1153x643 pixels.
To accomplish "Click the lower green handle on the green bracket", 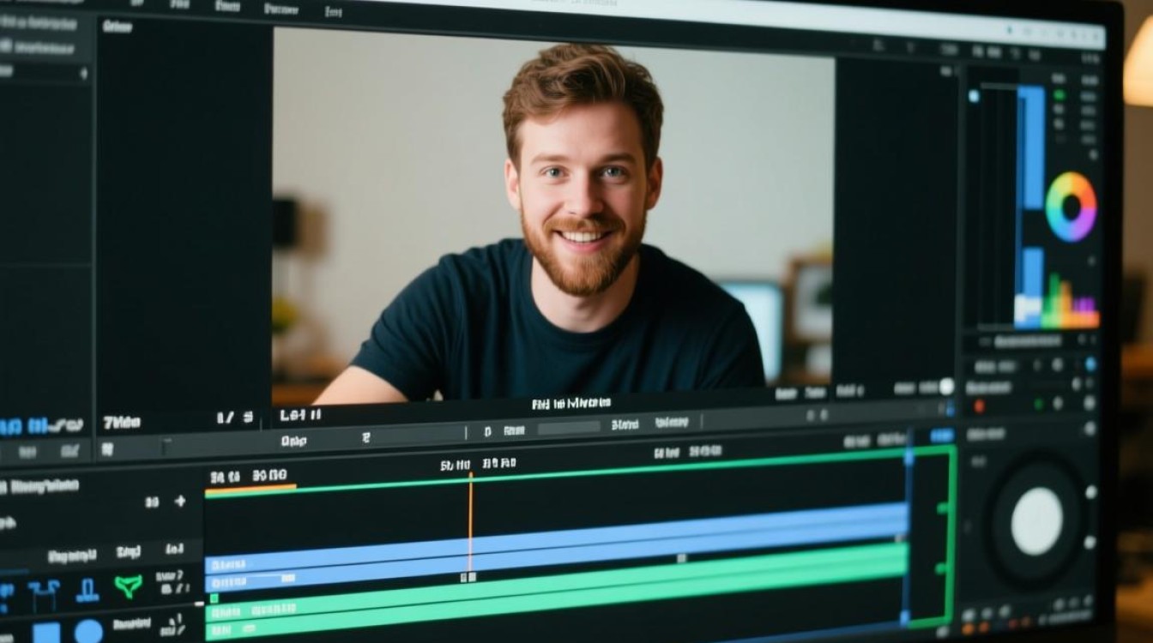I will click(x=943, y=568).
